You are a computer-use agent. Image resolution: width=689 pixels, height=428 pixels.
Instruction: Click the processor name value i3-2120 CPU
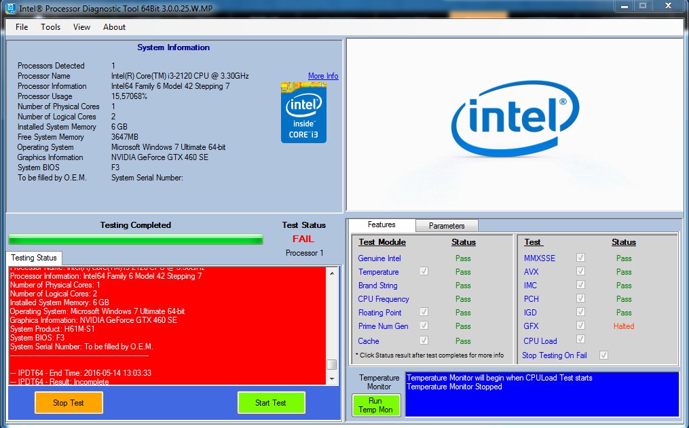click(180, 76)
